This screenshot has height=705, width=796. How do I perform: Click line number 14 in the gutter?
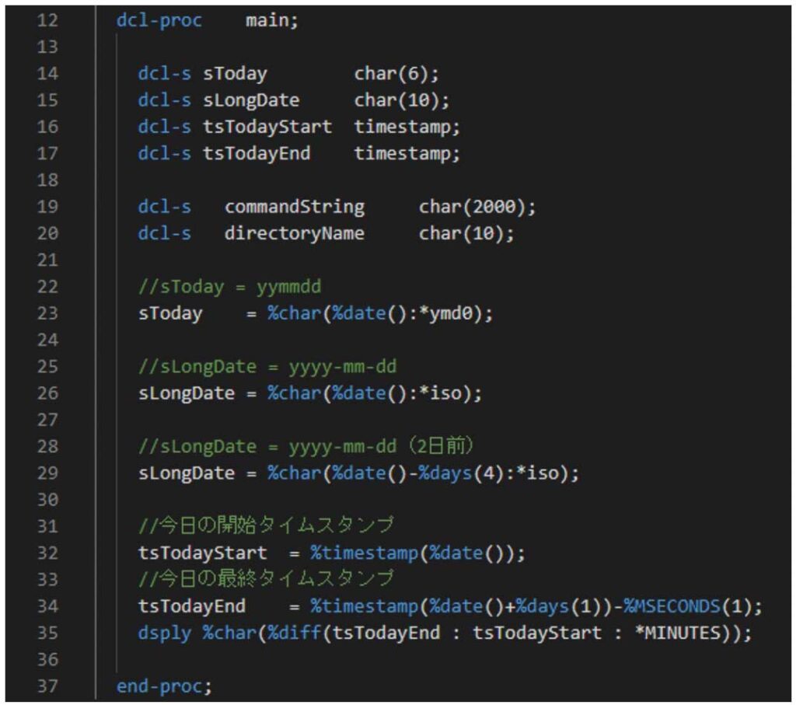point(47,73)
